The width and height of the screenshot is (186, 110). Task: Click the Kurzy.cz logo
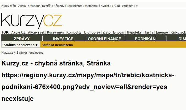tap(32, 21)
